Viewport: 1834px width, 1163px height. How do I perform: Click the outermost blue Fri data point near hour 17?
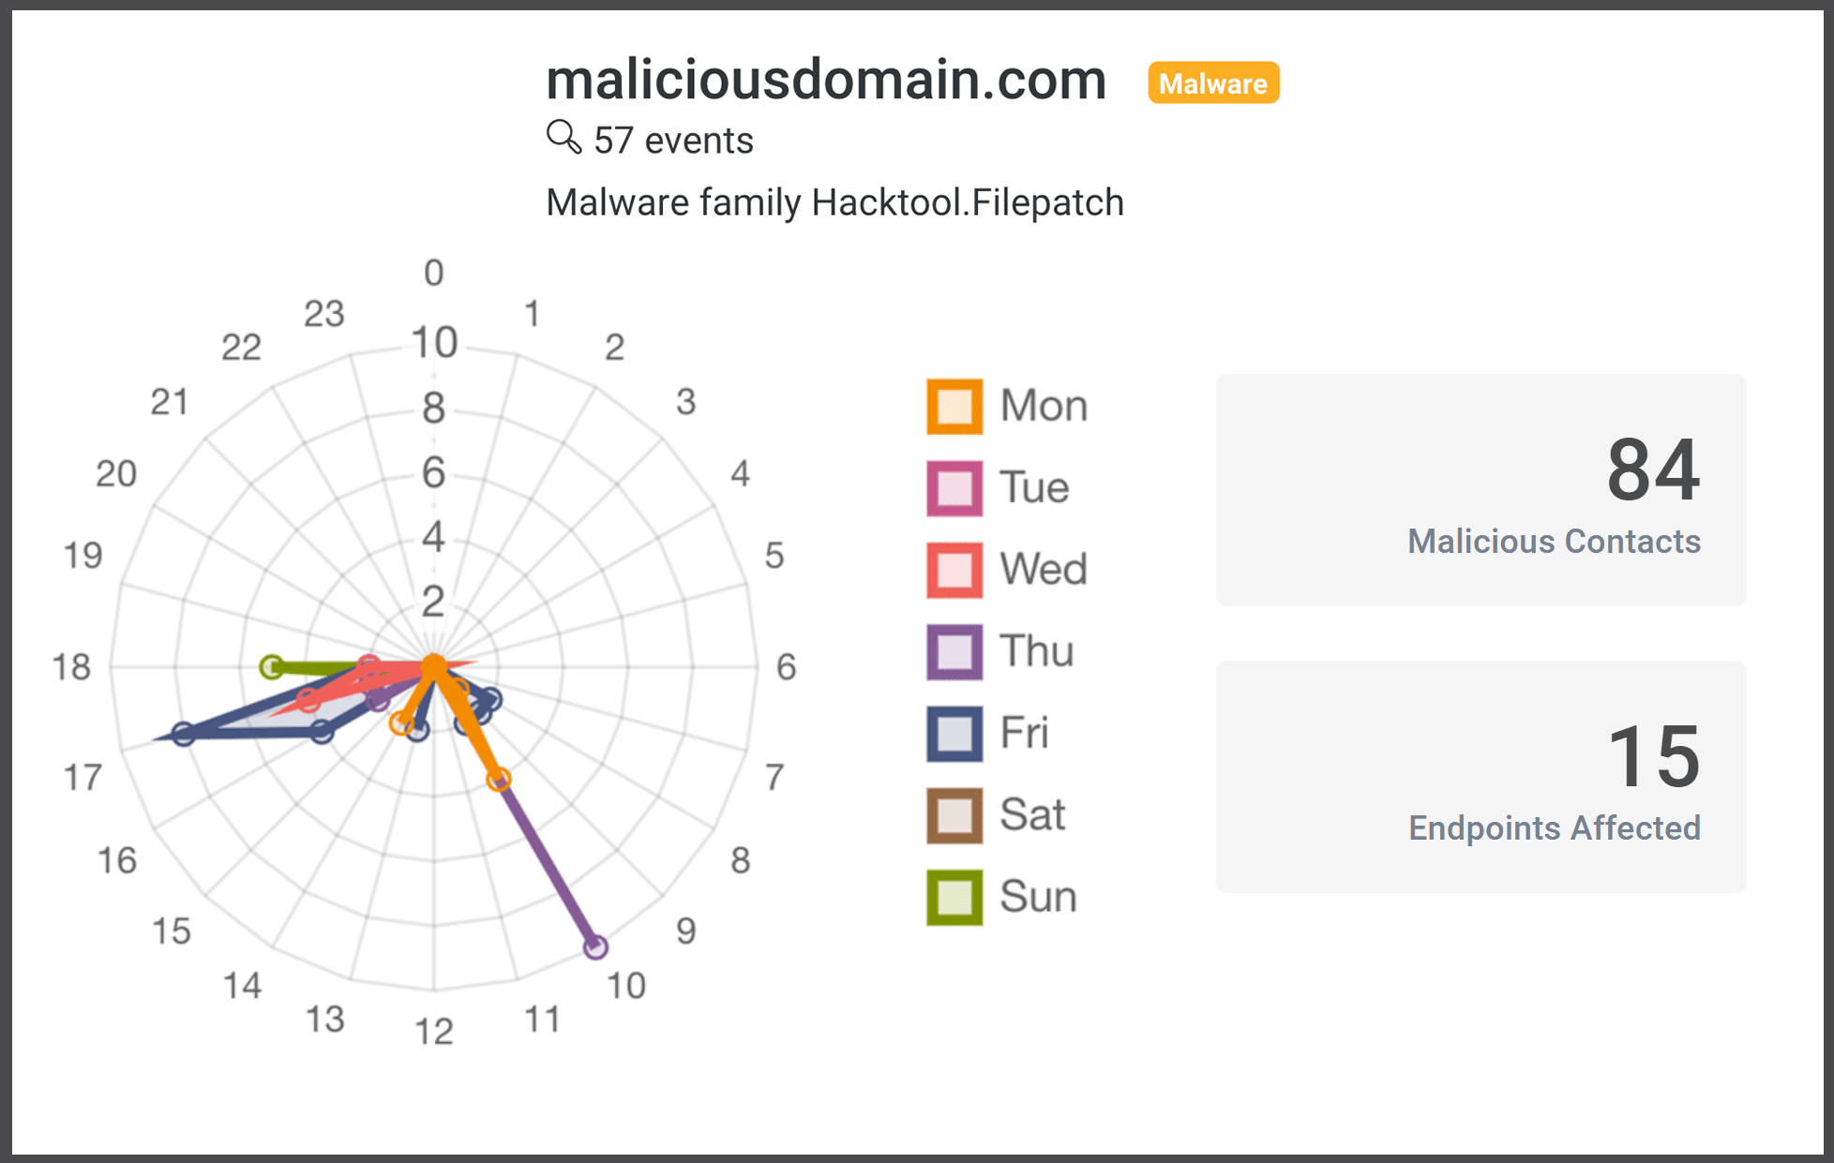pyautogui.click(x=184, y=734)
